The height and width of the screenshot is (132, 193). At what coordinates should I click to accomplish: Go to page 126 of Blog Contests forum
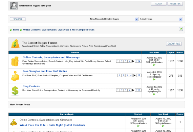(138, 90)
